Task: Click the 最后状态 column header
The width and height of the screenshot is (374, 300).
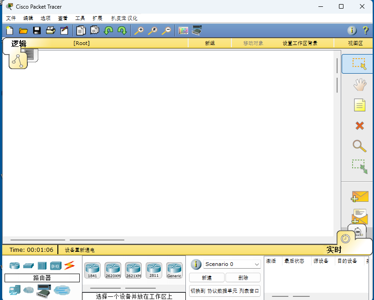Action: (294, 261)
